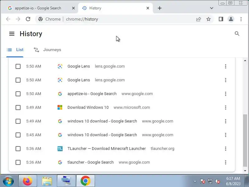This screenshot has height=187, width=249.
Task: Open more actions for Download Windows 10 entry
Action: [x=225, y=108]
